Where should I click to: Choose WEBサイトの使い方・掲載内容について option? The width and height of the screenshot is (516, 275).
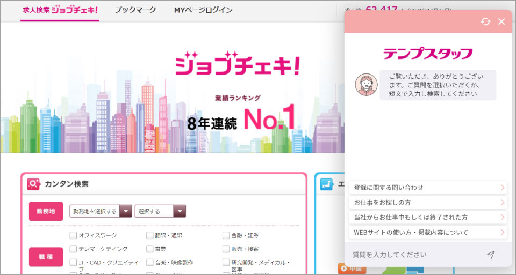[x=427, y=233]
